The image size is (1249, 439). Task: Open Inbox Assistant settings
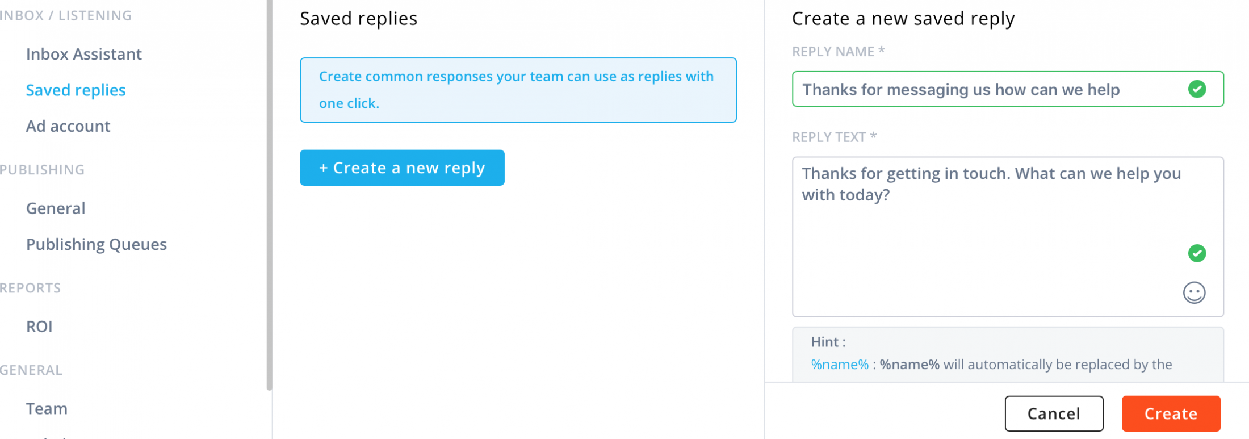point(83,54)
